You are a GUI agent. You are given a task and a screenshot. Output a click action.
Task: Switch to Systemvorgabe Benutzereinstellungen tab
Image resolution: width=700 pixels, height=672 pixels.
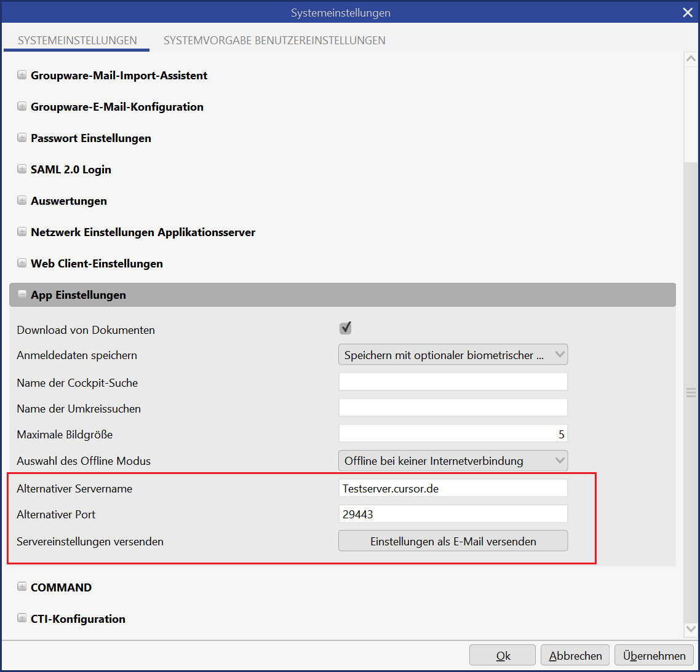274,41
